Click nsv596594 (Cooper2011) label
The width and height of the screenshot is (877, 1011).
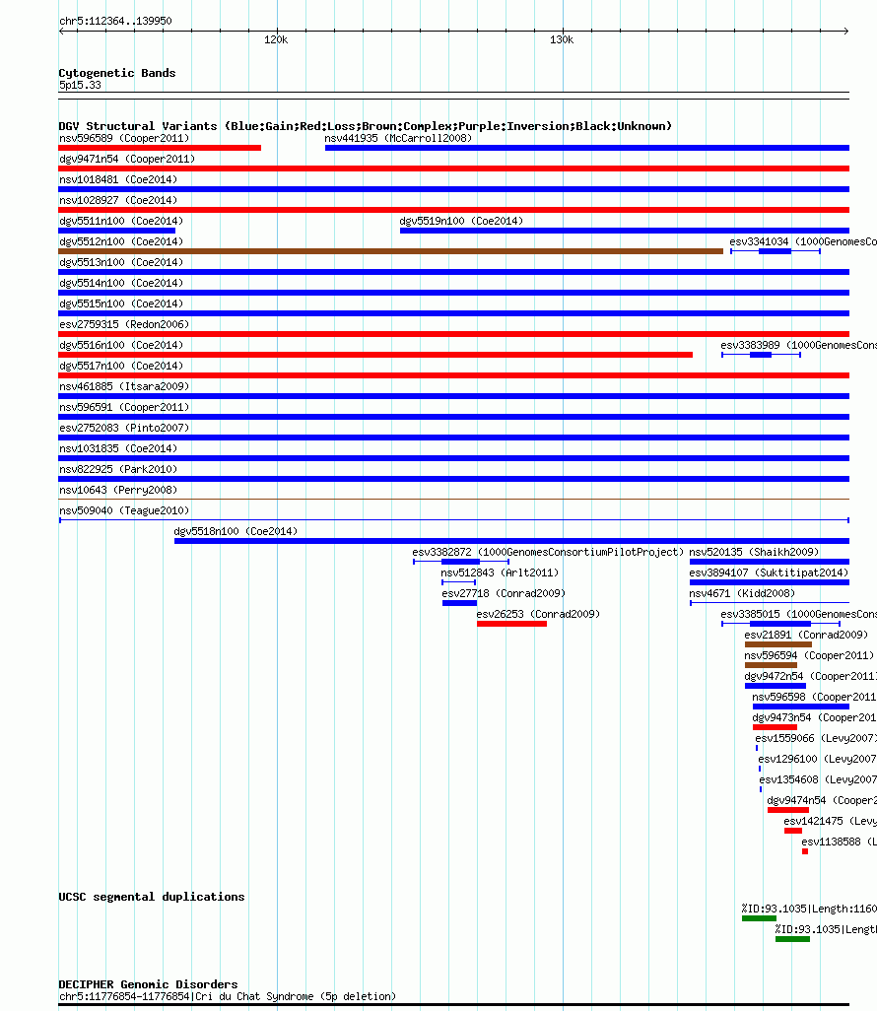(x=809, y=655)
